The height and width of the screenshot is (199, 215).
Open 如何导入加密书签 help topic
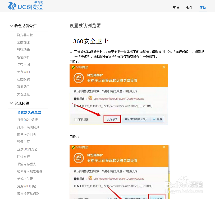point(30,172)
